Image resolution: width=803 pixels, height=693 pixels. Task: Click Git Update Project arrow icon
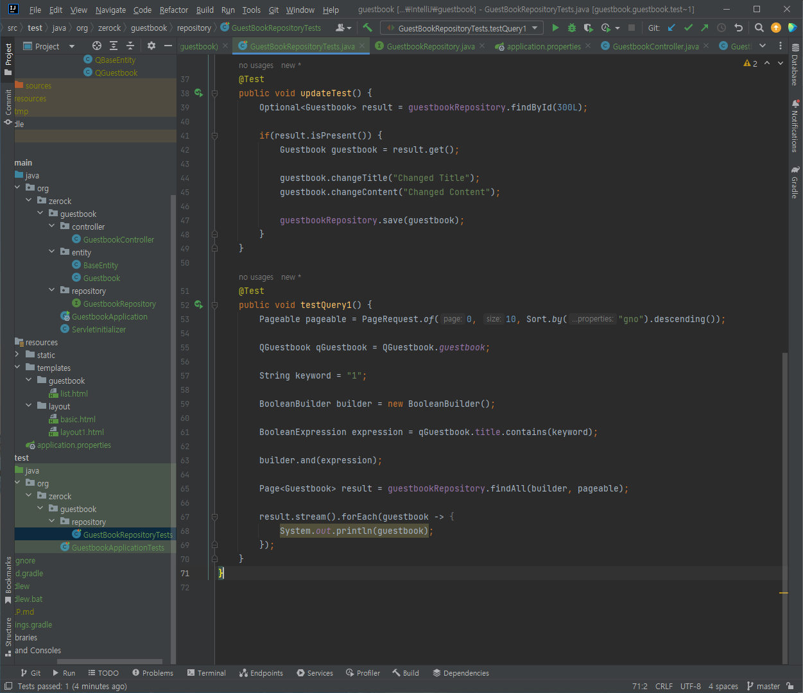click(x=671, y=28)
